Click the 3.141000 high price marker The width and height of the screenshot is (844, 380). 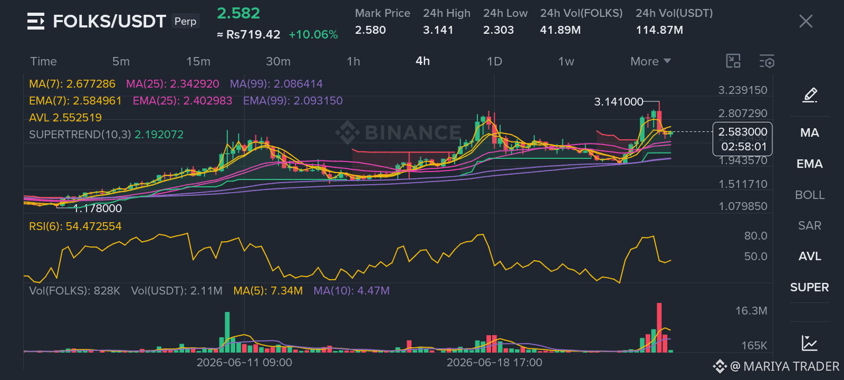point(619,102)
